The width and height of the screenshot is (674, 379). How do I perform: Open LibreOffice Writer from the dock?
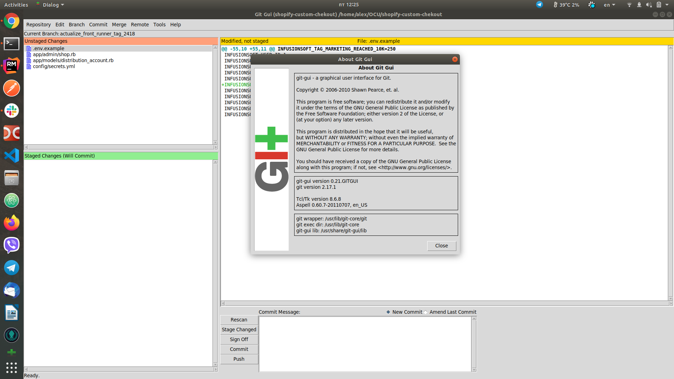[x=12, y=313]
